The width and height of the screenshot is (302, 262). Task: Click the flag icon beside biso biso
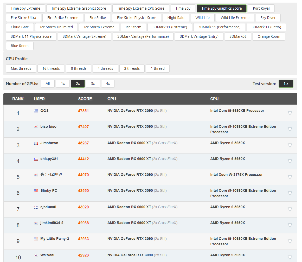pyautogui.click(x=36, y=127)
